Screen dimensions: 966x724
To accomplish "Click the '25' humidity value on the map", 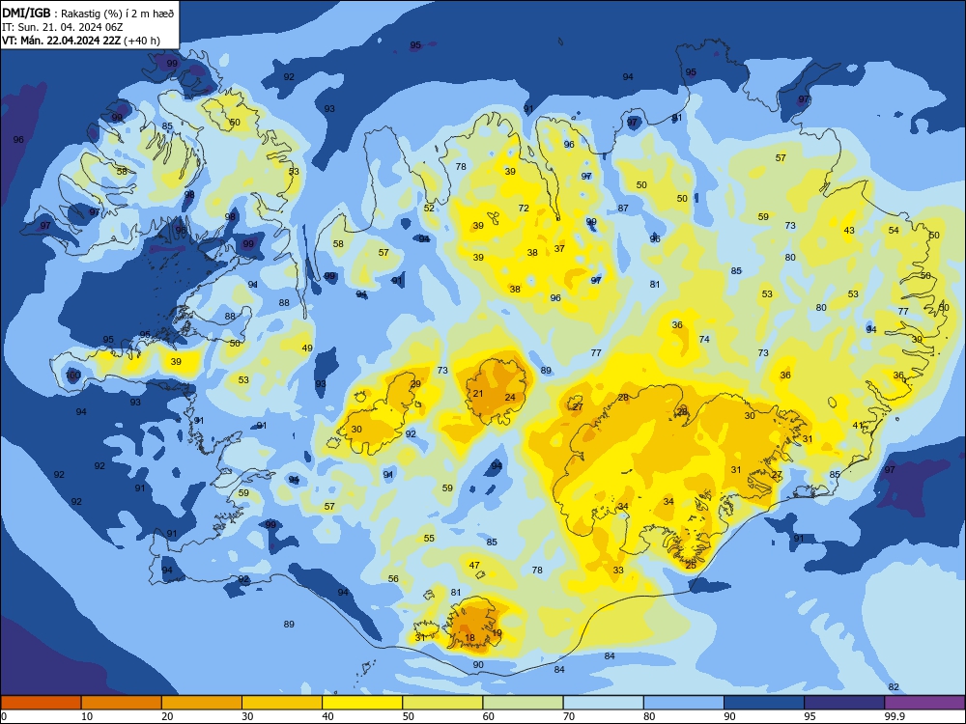I will pyautogui.click(x=691, y=565).
